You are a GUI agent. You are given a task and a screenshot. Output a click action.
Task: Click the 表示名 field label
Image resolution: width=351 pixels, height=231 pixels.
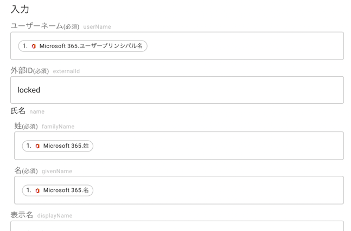(22, 215)
